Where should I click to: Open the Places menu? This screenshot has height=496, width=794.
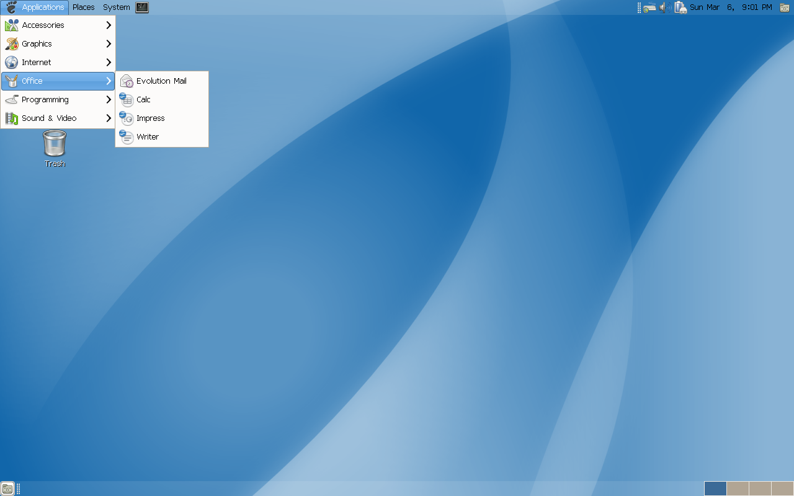click(83, 7)
